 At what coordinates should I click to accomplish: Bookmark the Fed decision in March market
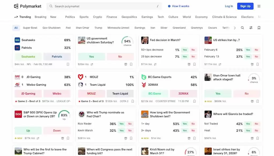(194, 64)
